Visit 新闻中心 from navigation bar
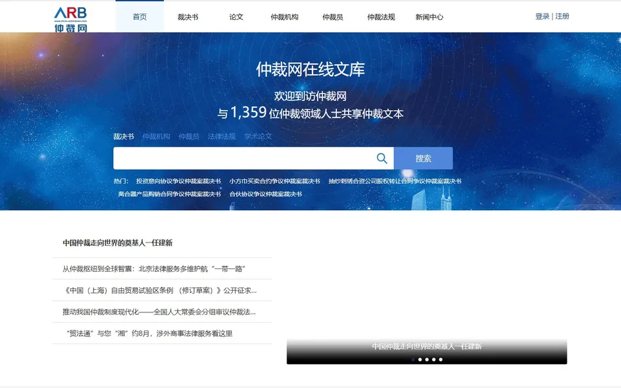Image resolution: width=621 pixels, height=388 pixels. tap(430, 17)
